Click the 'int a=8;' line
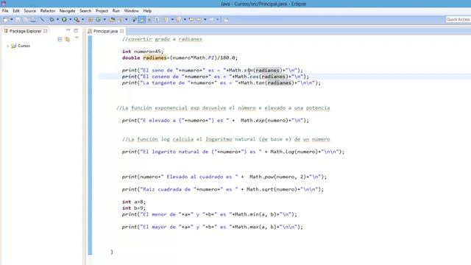 point(134,202)
